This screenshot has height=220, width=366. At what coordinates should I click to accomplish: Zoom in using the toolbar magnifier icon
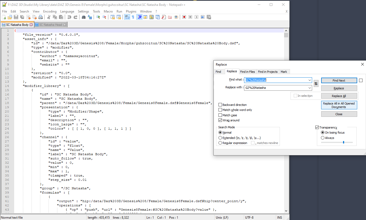98,17
